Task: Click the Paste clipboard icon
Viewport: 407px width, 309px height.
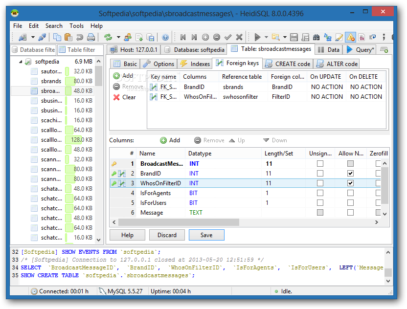Action: (x=68, y=37)
